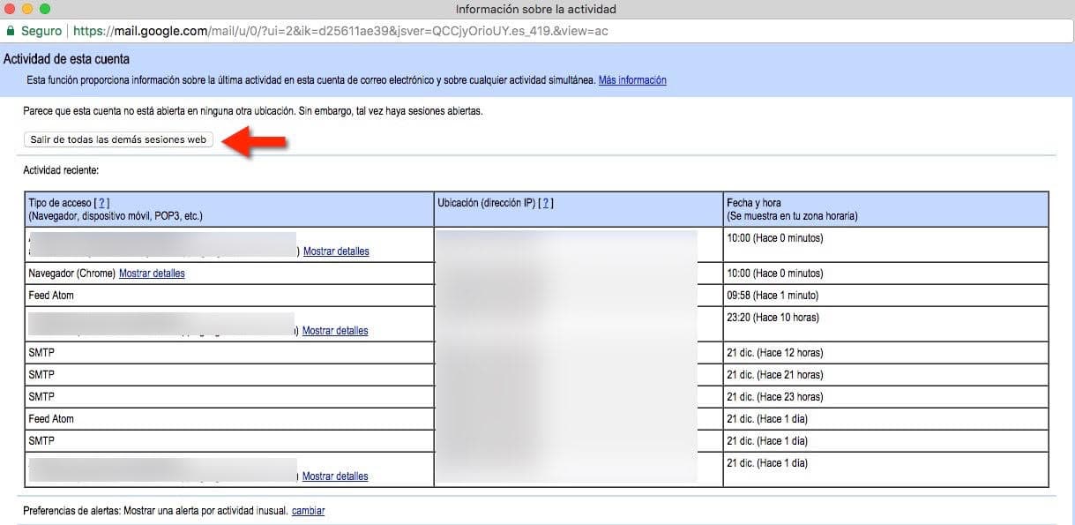The width and height of the screenshot is (1075, 525).
Task: Select the SMTP entry from 23 hours ago
Action: [41, 397]
